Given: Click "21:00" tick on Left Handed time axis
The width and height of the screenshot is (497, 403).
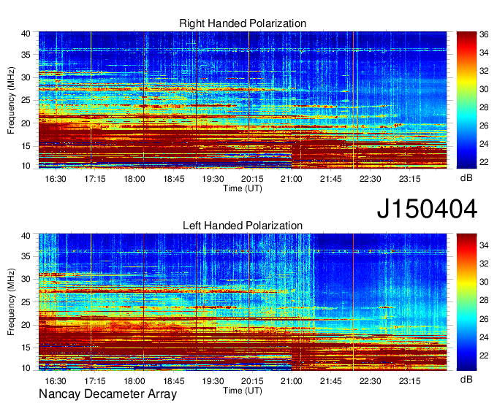Looking at the screenshot, I should click(292, 380).
